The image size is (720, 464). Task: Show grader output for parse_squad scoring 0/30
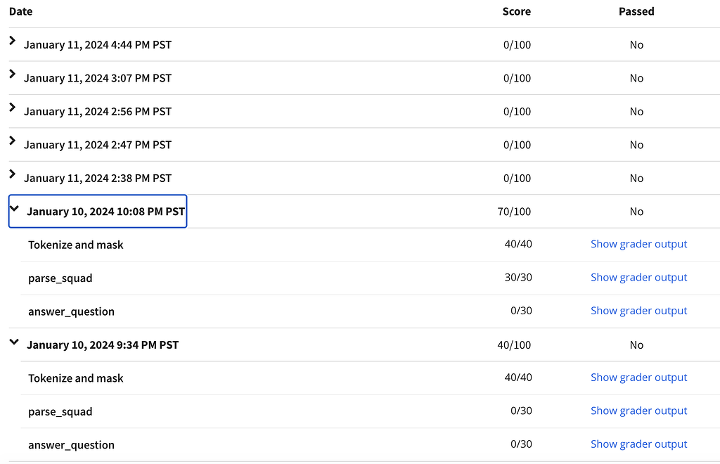[638, 411]
